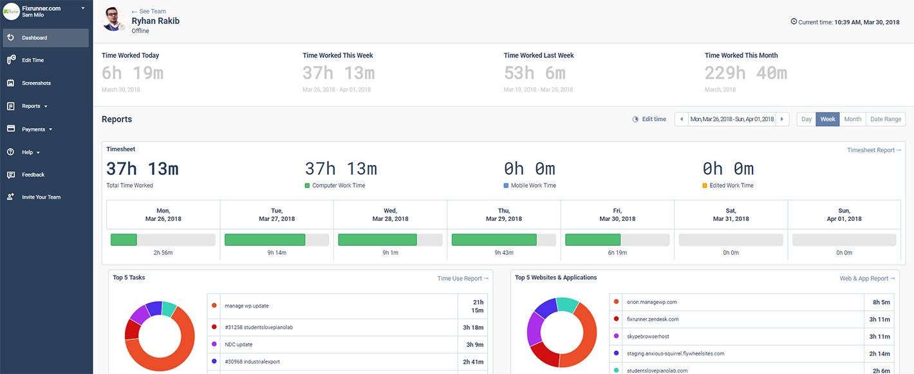Go to the previous week using left arrow
Image resolution: width=914 pixels, height=374 pixels.
click(x=682, y=119)
